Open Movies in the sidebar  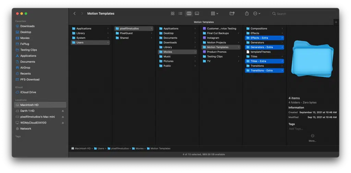click(25, 38)
